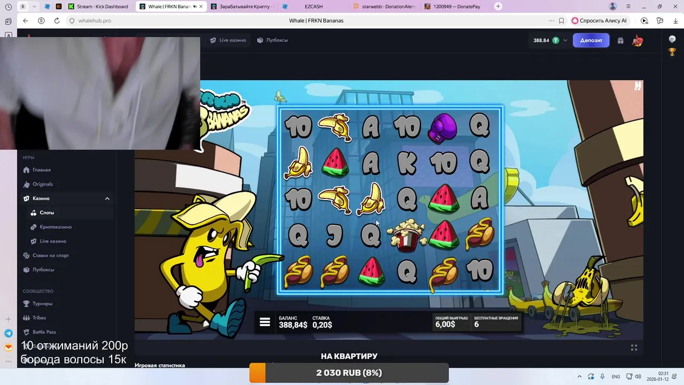Reload the whalehub.pro page
The image size is (684, 385).
point(57,20)
